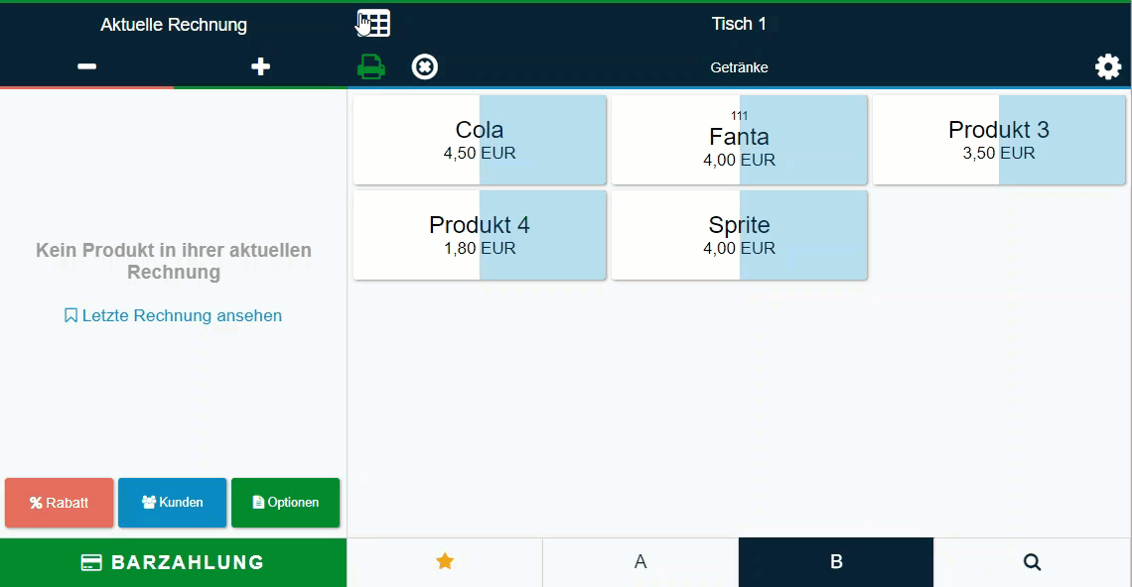Screen dimensions: 1132x587
Task: Add Sprite to the order
Action: 740,235
